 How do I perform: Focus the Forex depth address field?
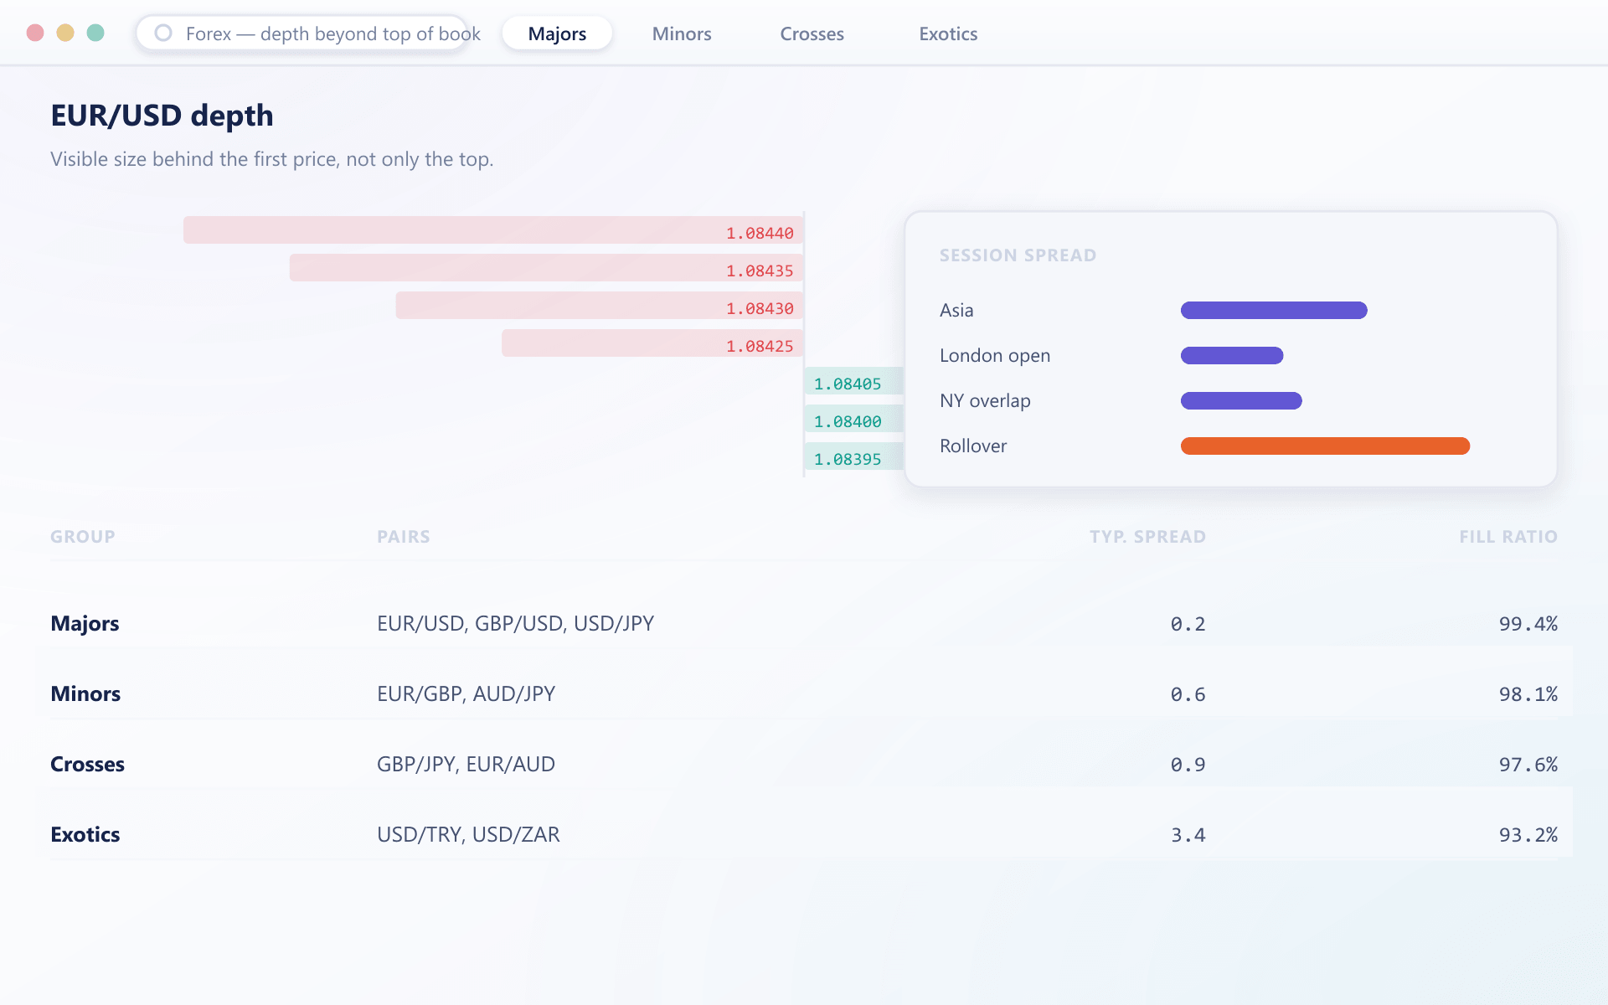(x=302, y=33)
